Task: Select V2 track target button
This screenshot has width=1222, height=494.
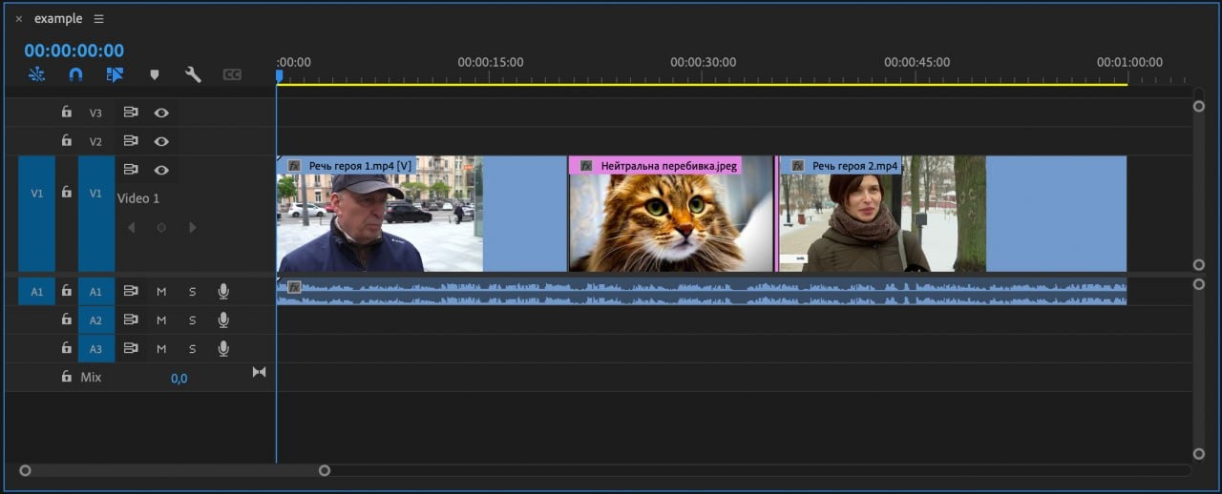Action: (95, 141)
